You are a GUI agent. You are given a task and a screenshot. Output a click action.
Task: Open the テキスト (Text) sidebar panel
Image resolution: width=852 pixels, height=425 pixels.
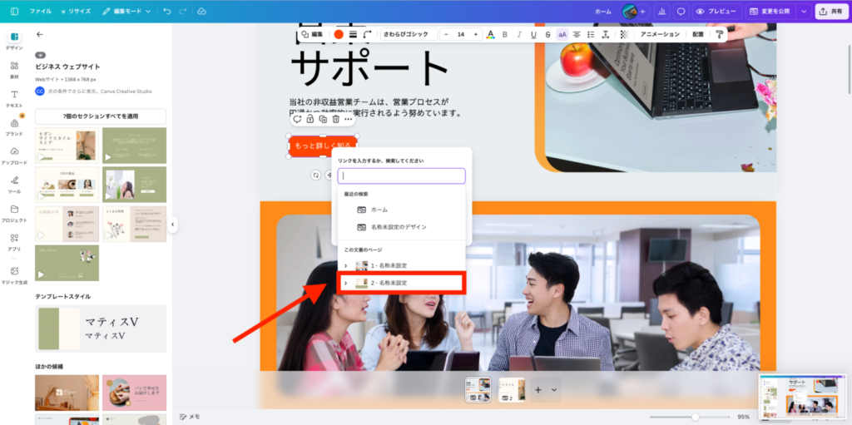tap(14, 98)
